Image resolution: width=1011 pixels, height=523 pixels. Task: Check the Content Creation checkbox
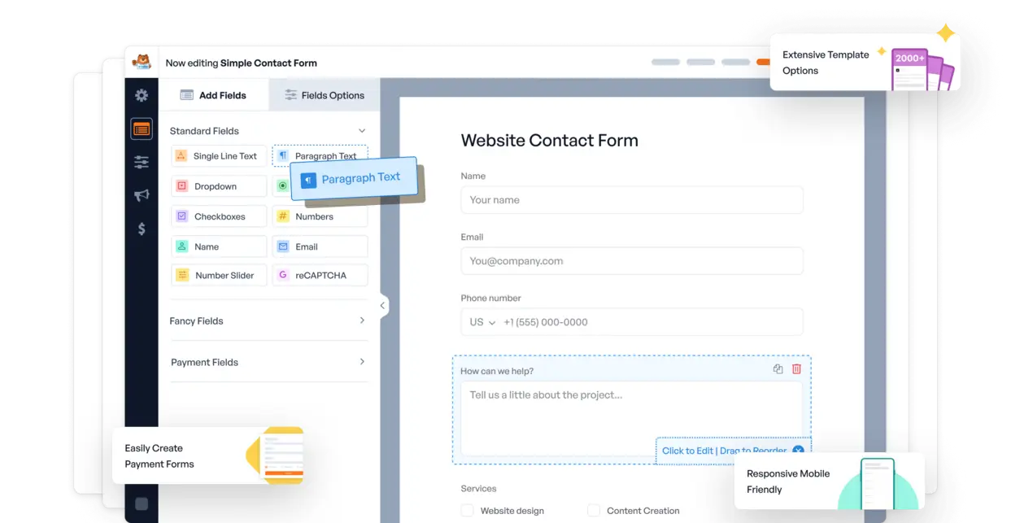pyautogui.click(x=594, y=511)
